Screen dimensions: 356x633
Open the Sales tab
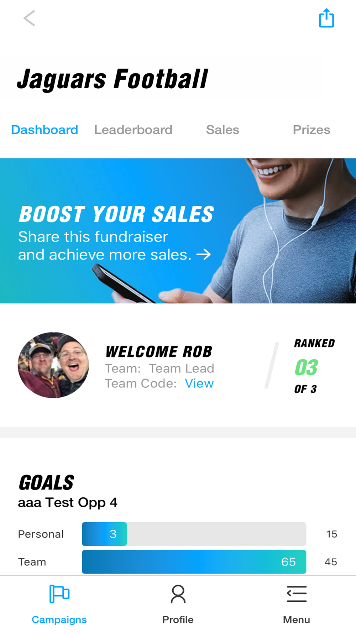point(222,130)
